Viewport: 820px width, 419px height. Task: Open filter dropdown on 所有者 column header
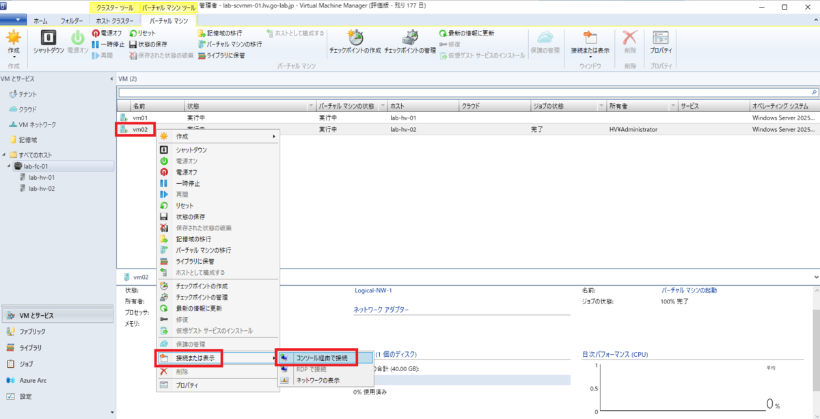[672, 107]
